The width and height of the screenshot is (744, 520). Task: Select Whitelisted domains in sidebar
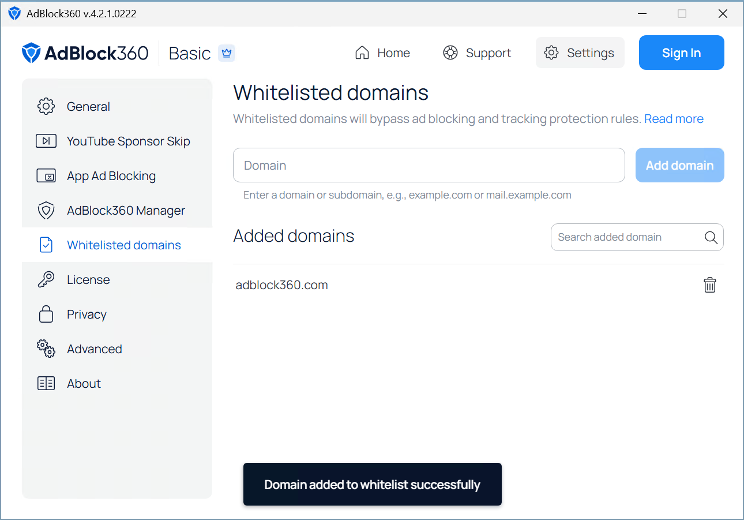tap(117, 245)
